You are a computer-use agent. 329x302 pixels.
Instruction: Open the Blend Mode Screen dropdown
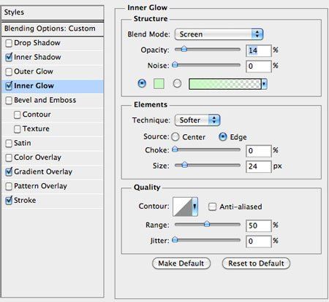(x=219, y=34)
